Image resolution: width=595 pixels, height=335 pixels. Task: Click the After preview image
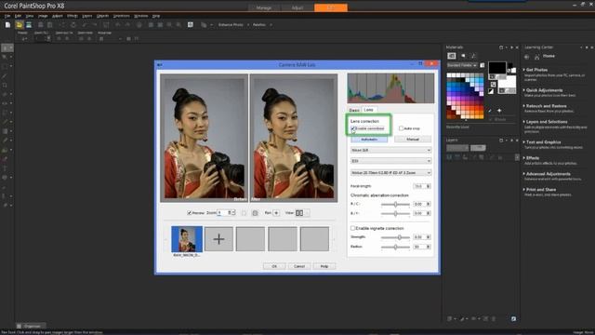(294, 138)
